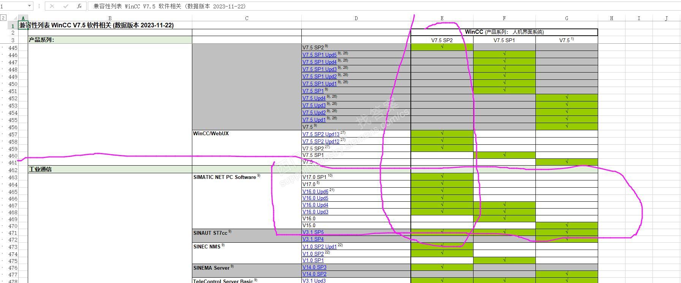
Task: Click the V16.0 Upd6 hyperlink
Action: click(315, 191)
